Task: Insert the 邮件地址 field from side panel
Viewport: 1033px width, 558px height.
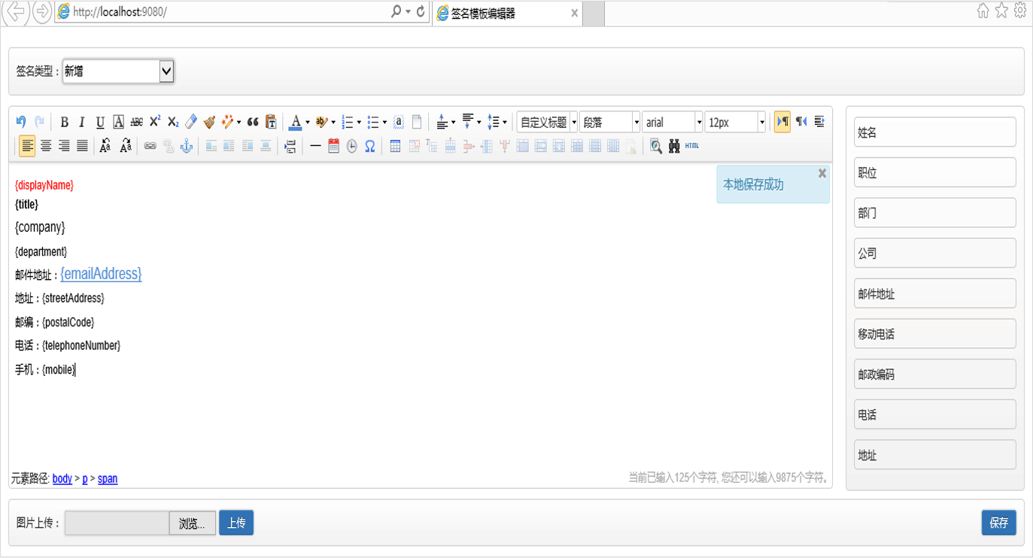Action: [x=934, y=293]
